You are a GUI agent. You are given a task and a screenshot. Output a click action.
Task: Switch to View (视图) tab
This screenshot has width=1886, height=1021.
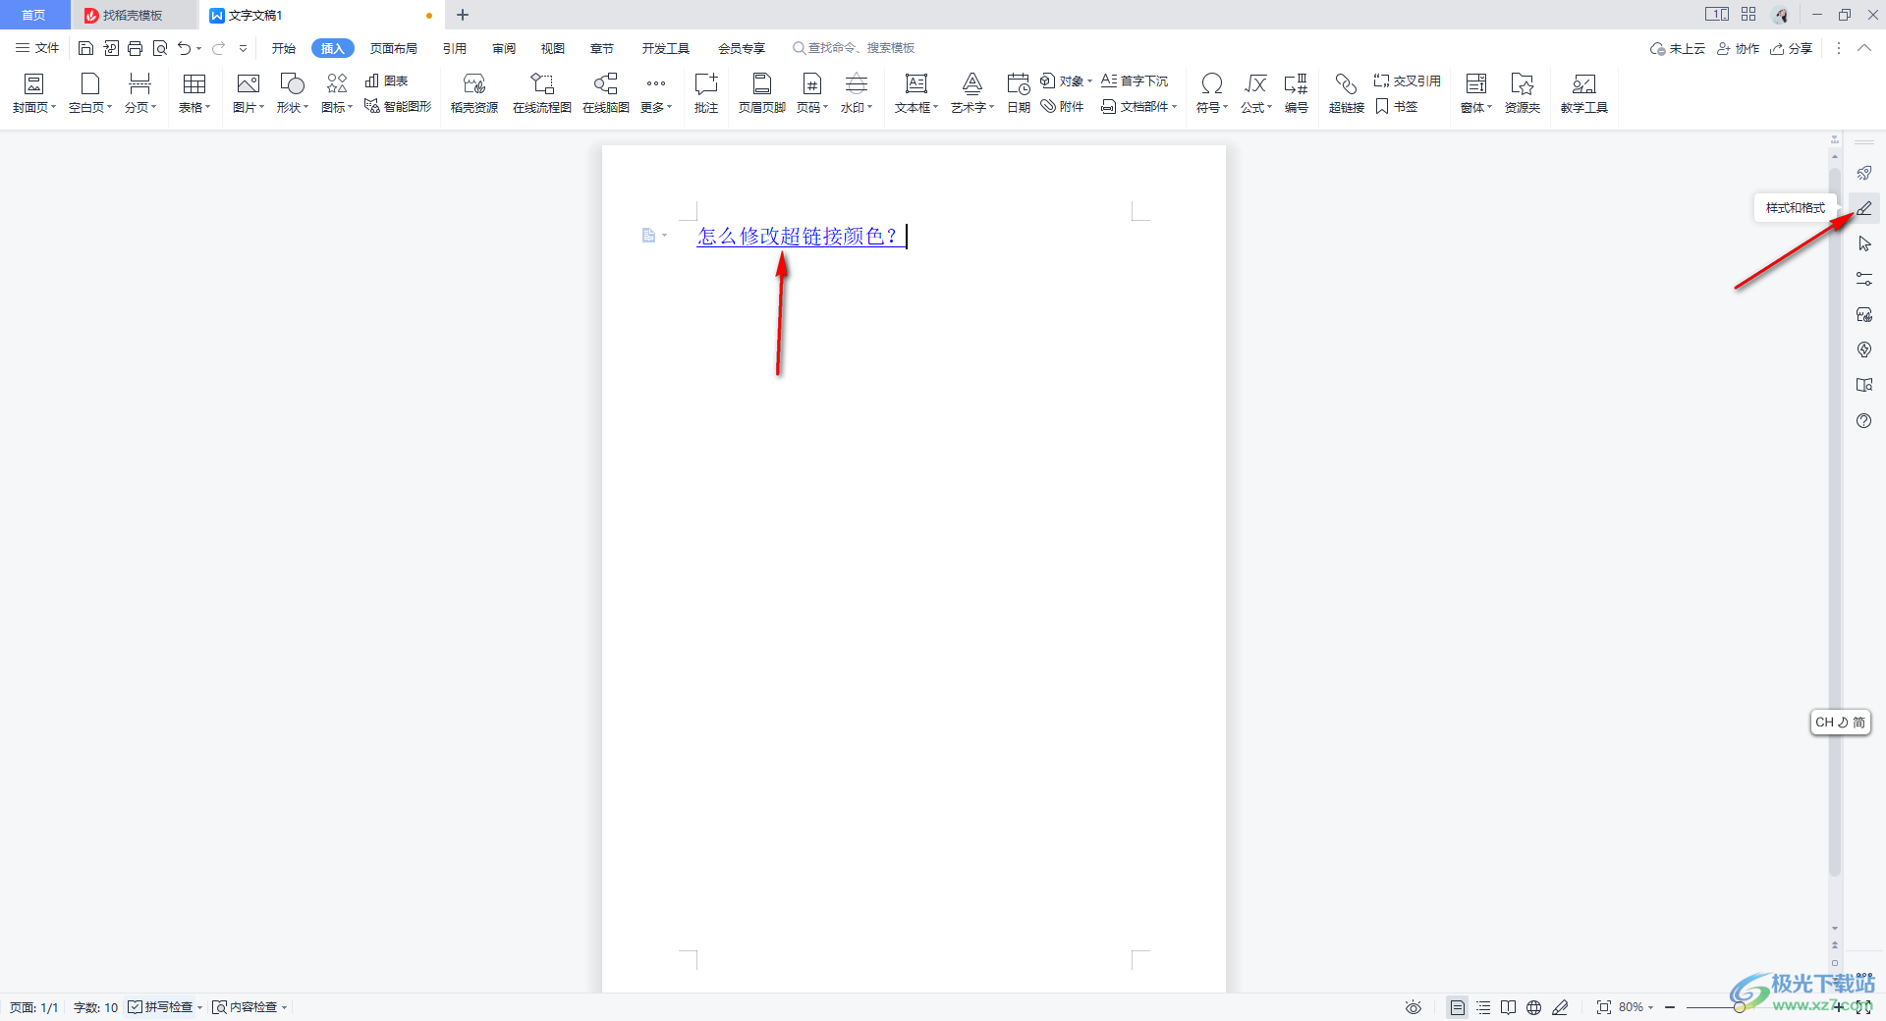coord(553,48)
